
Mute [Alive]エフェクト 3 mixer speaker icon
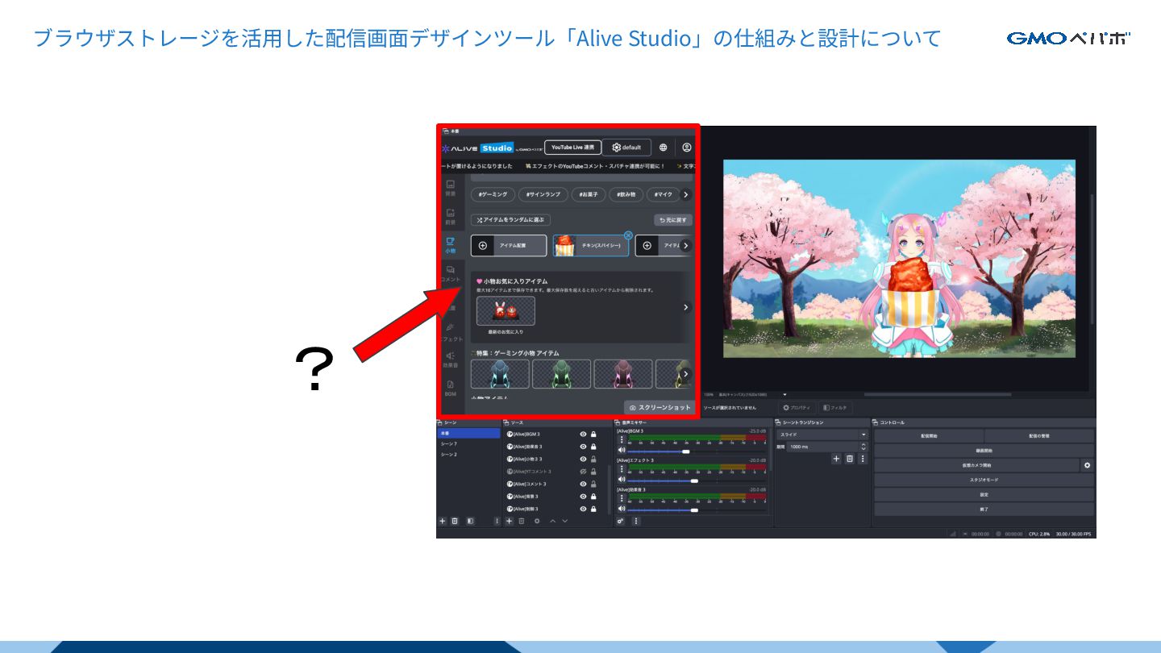click(x=621, y=480)
